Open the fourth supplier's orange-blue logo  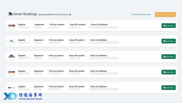[x=11, y=72]
